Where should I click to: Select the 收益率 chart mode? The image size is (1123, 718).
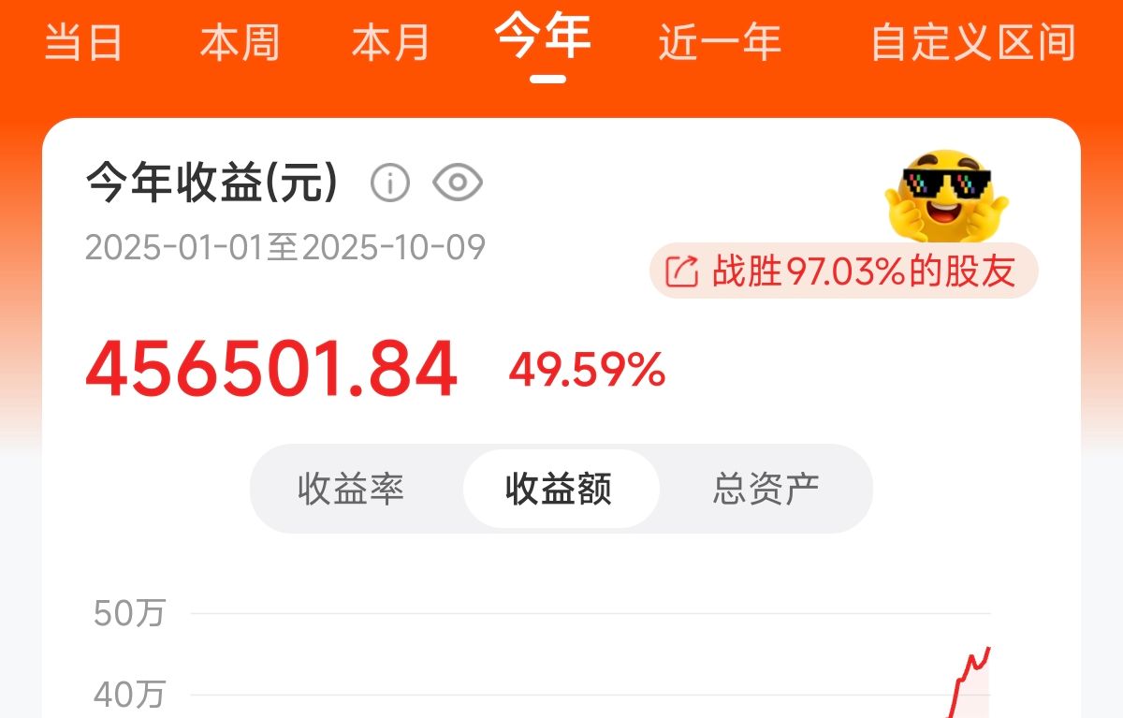click(x=351, y=489)
